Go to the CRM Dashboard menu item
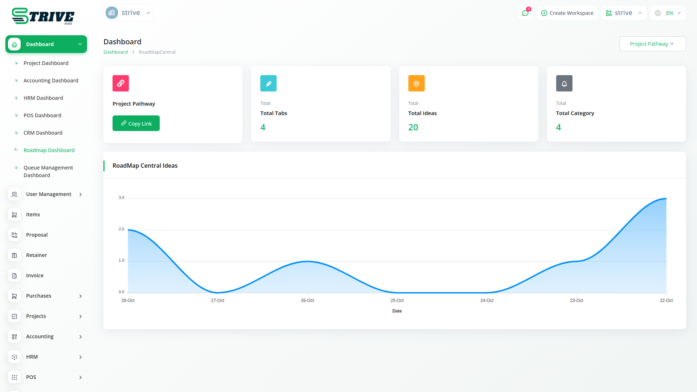The image size is (697, 392). click(x=43, y=133)
